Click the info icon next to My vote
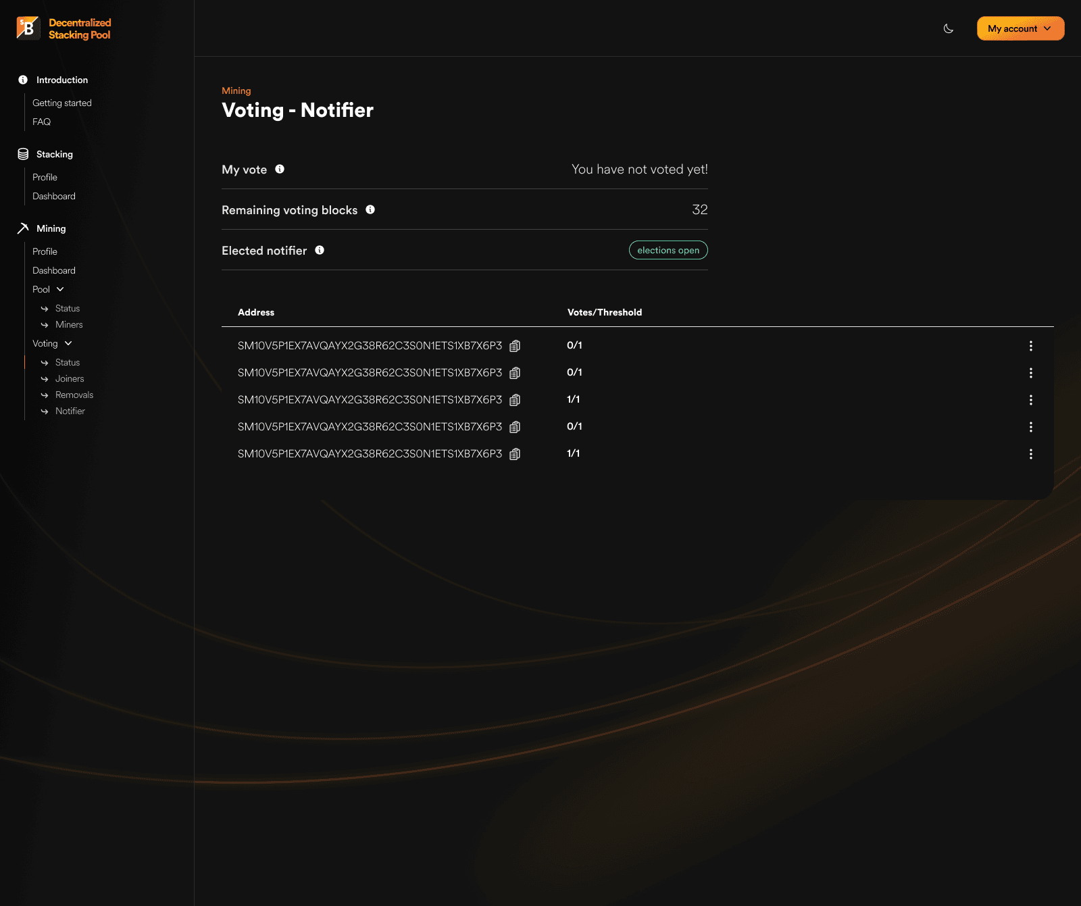The width and height of the screenshot is (1081, 906). click(x=280, y=169)
